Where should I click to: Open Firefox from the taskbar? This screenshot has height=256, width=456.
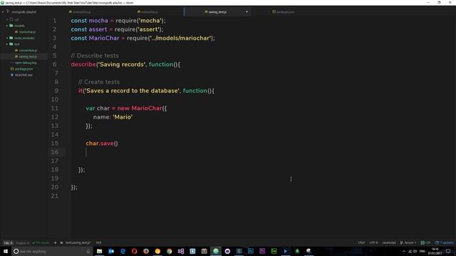(146, 251)
